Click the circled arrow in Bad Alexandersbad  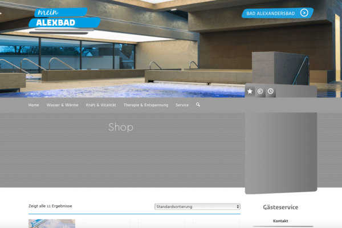coord(304,13)
